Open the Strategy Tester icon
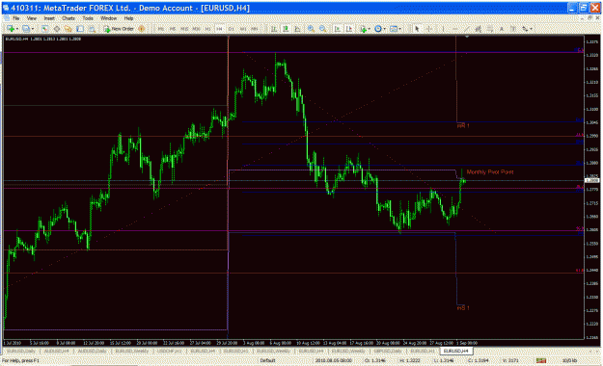The height and width of the screenshot is (366, 603). click(92, 29)
